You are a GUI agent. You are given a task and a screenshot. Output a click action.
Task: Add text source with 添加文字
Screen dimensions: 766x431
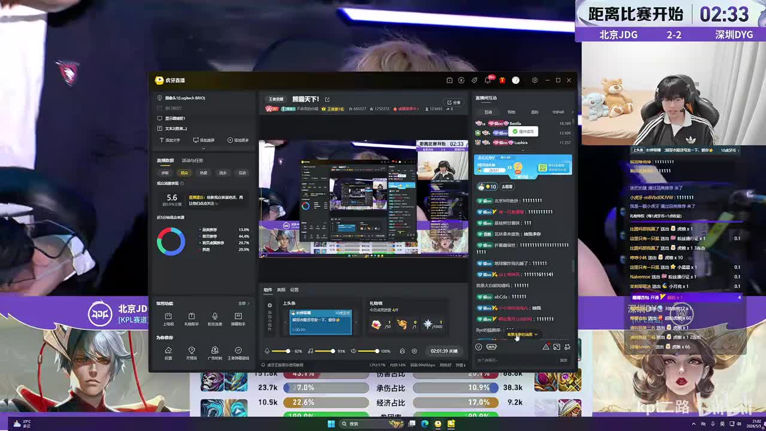tap(170, 140)
